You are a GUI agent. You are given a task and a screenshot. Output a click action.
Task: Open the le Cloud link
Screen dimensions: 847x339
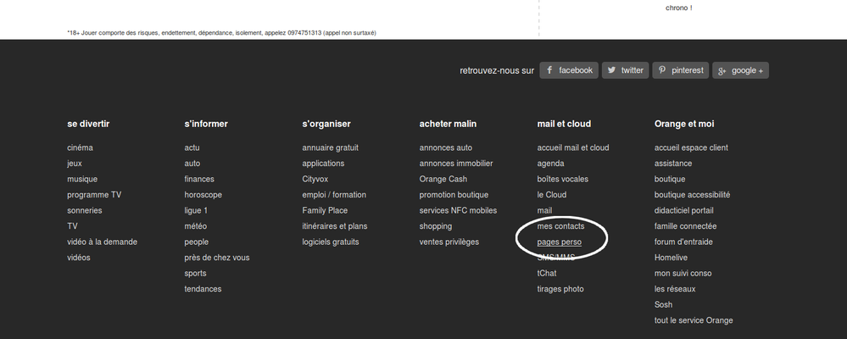pos(551,195)
